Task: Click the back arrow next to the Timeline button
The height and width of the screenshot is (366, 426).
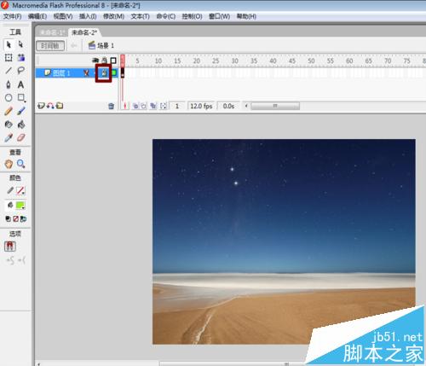Action: point(74,45)
